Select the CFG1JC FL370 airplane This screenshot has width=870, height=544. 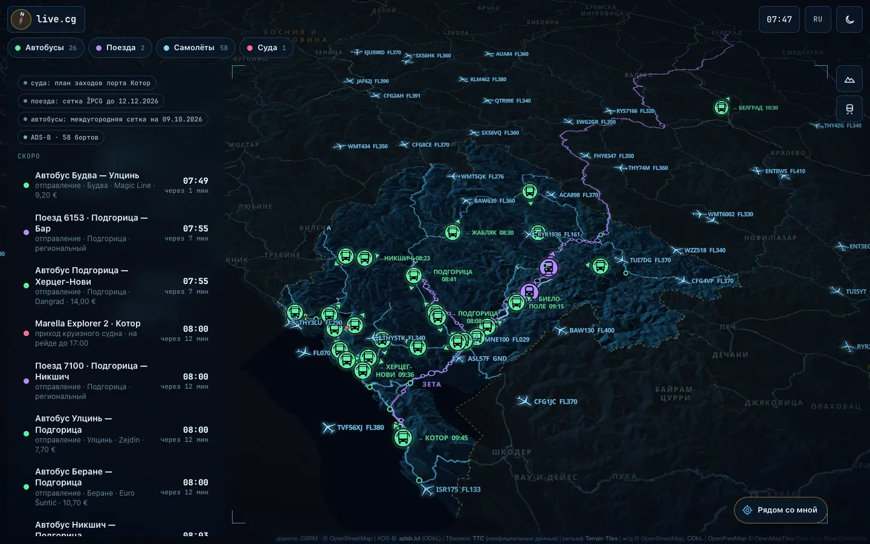coord(524,401)
